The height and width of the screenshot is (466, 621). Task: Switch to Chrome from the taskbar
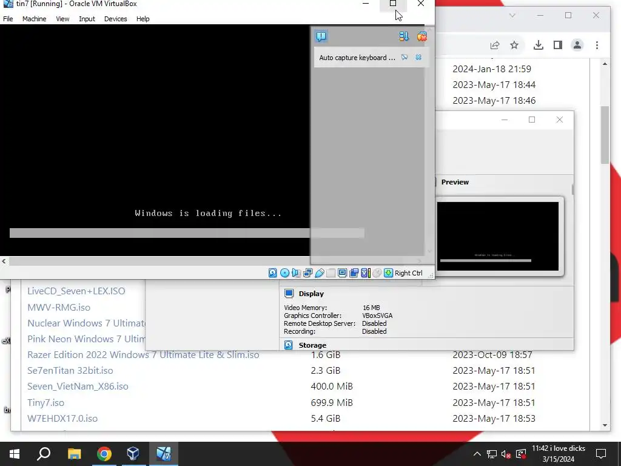[104, 454]
